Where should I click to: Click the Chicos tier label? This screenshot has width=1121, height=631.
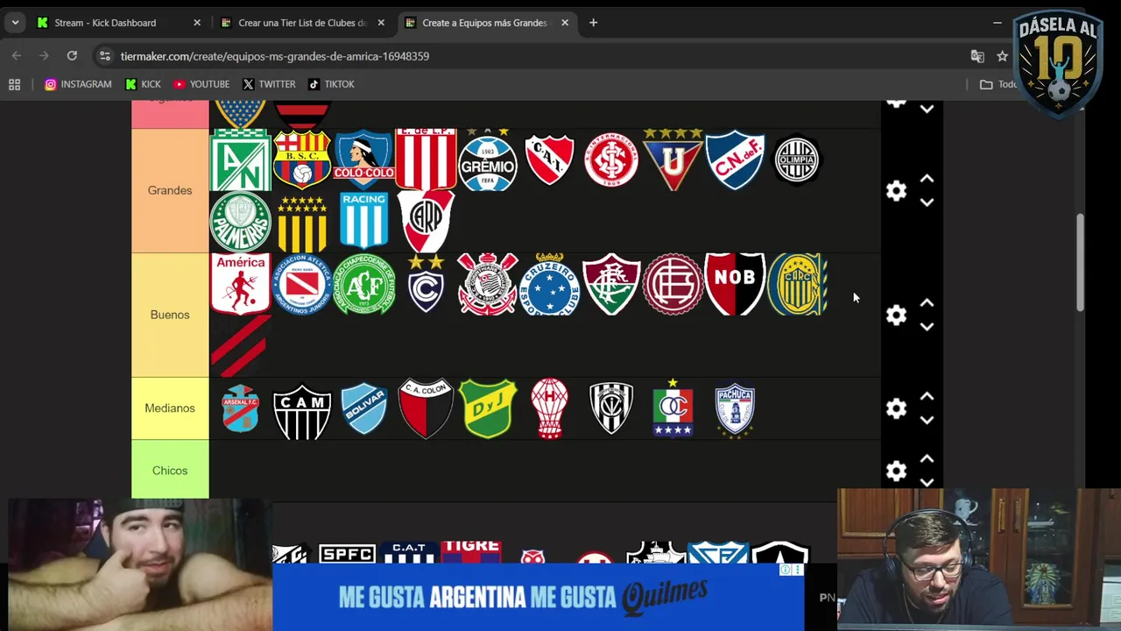point(170,471)
